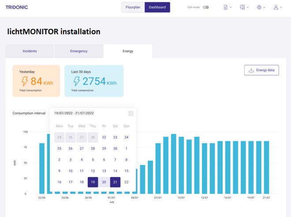Click the orange lightning icon in Yesterday card
This screenshot has height=217, width=291.
[x=24, y=82]
